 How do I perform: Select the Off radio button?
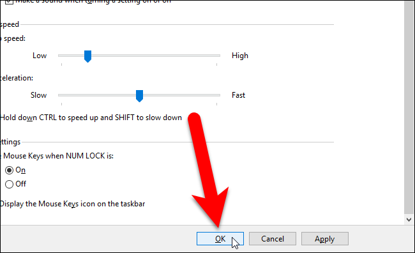coord(10,184)
